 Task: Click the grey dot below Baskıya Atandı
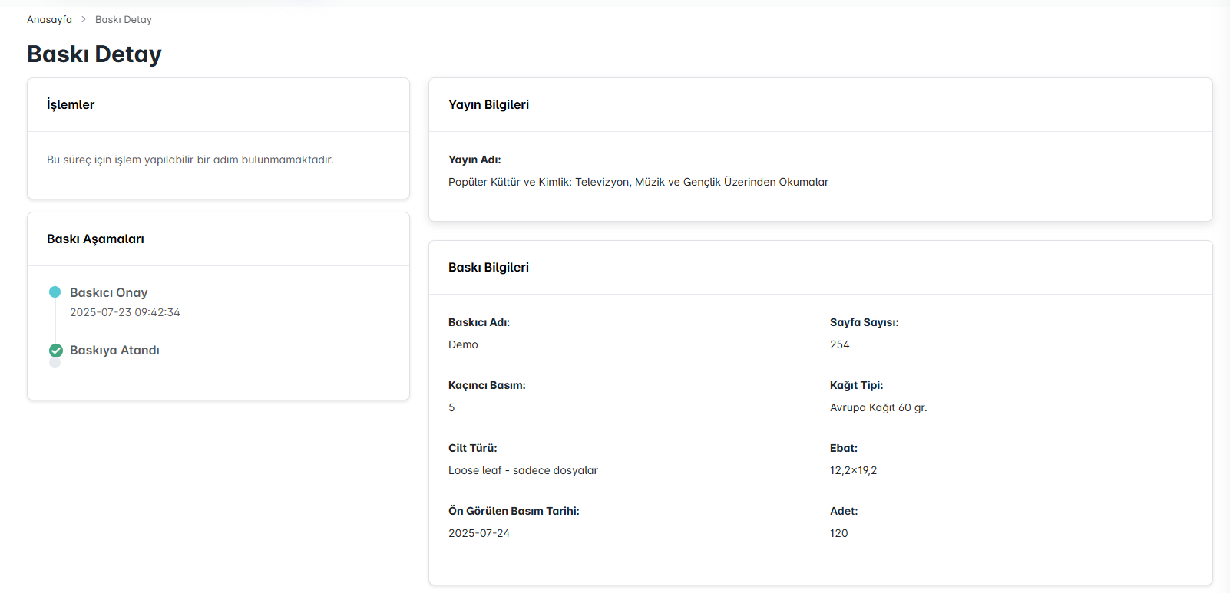click(x=55, y=364)
